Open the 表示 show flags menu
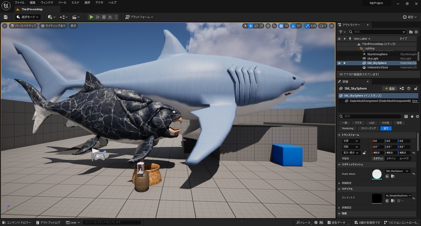This screenshot has width=421, height=226. 73,26
